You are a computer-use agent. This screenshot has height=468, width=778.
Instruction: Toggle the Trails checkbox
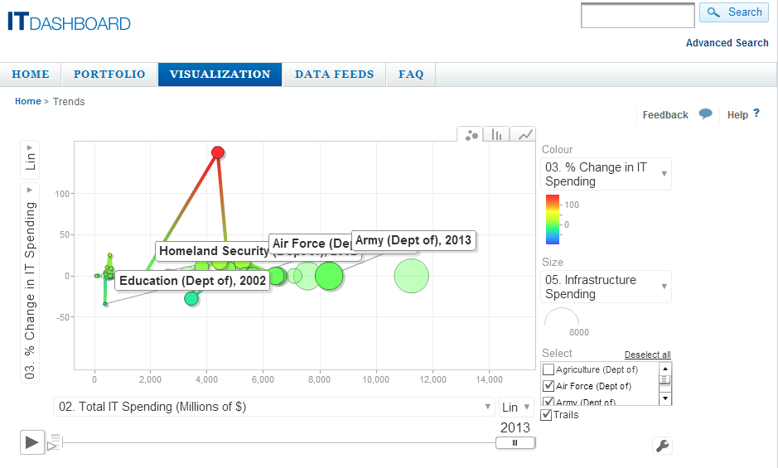coord(547,414)
